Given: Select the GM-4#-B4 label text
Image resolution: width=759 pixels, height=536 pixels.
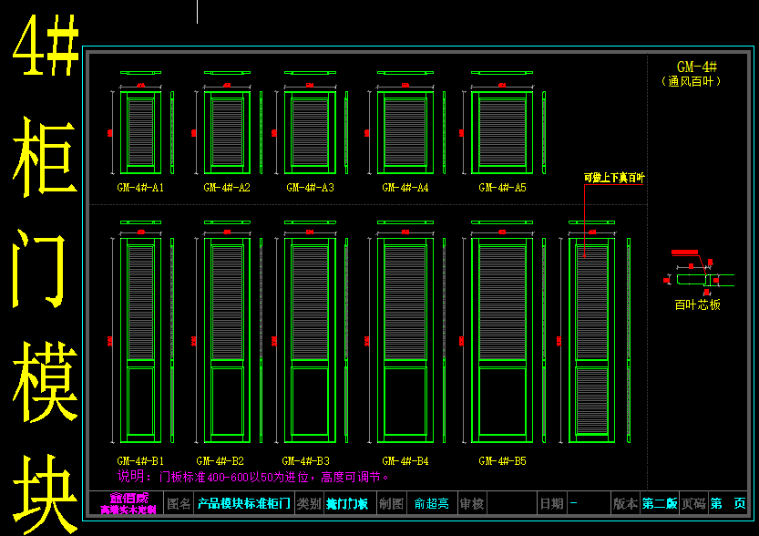Looking at the screenshot, I should [x=405, y=461].
